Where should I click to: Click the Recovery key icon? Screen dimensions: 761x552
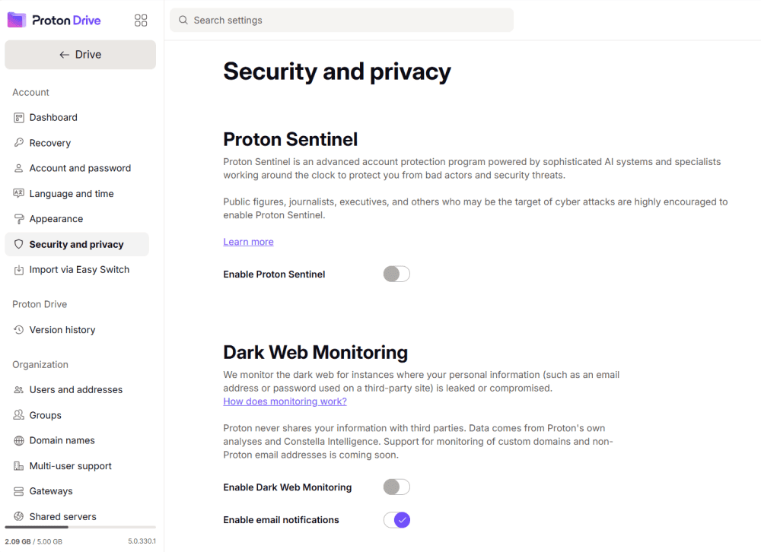(19, 143)
